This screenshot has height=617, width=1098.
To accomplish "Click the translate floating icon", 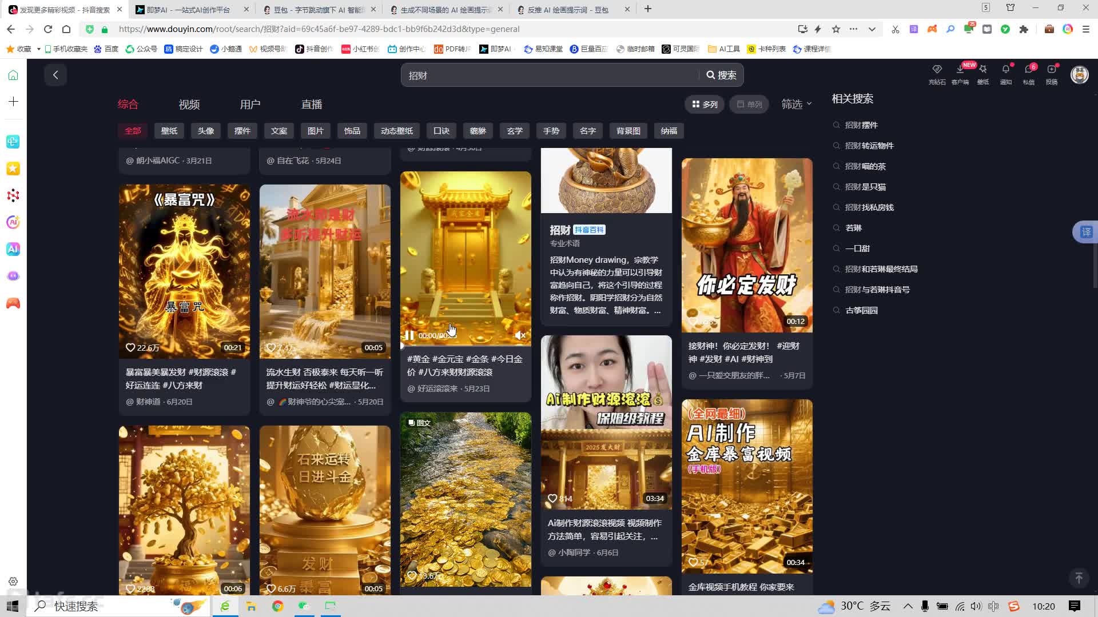I will 1085,232.
